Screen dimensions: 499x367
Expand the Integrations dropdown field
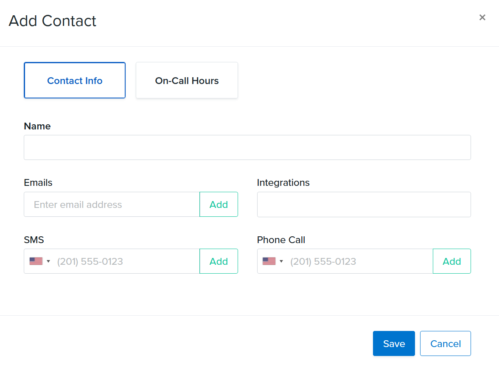364,205
